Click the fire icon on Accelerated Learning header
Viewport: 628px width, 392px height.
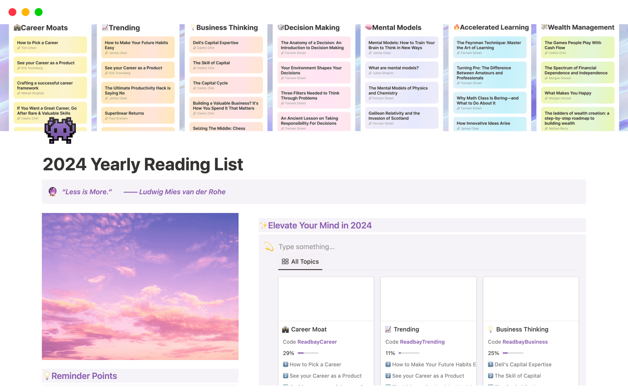point(457,27)
